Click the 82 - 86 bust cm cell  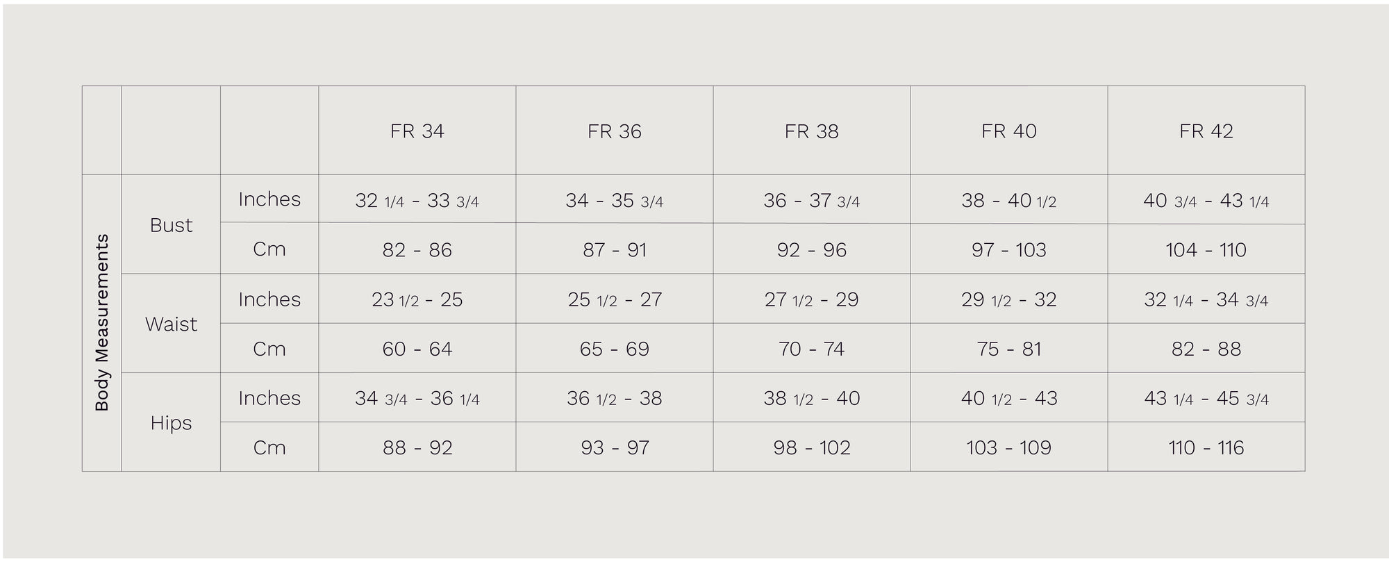click(417, 250)
